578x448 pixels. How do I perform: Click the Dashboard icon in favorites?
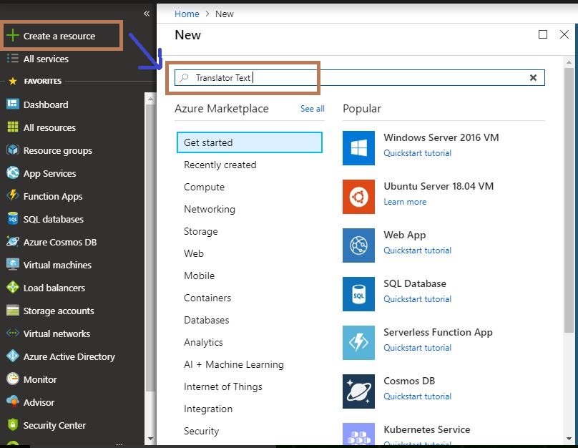[x=13, y=104]
